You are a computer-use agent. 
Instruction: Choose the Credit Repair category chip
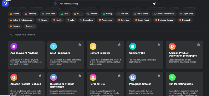pos(142,20)
